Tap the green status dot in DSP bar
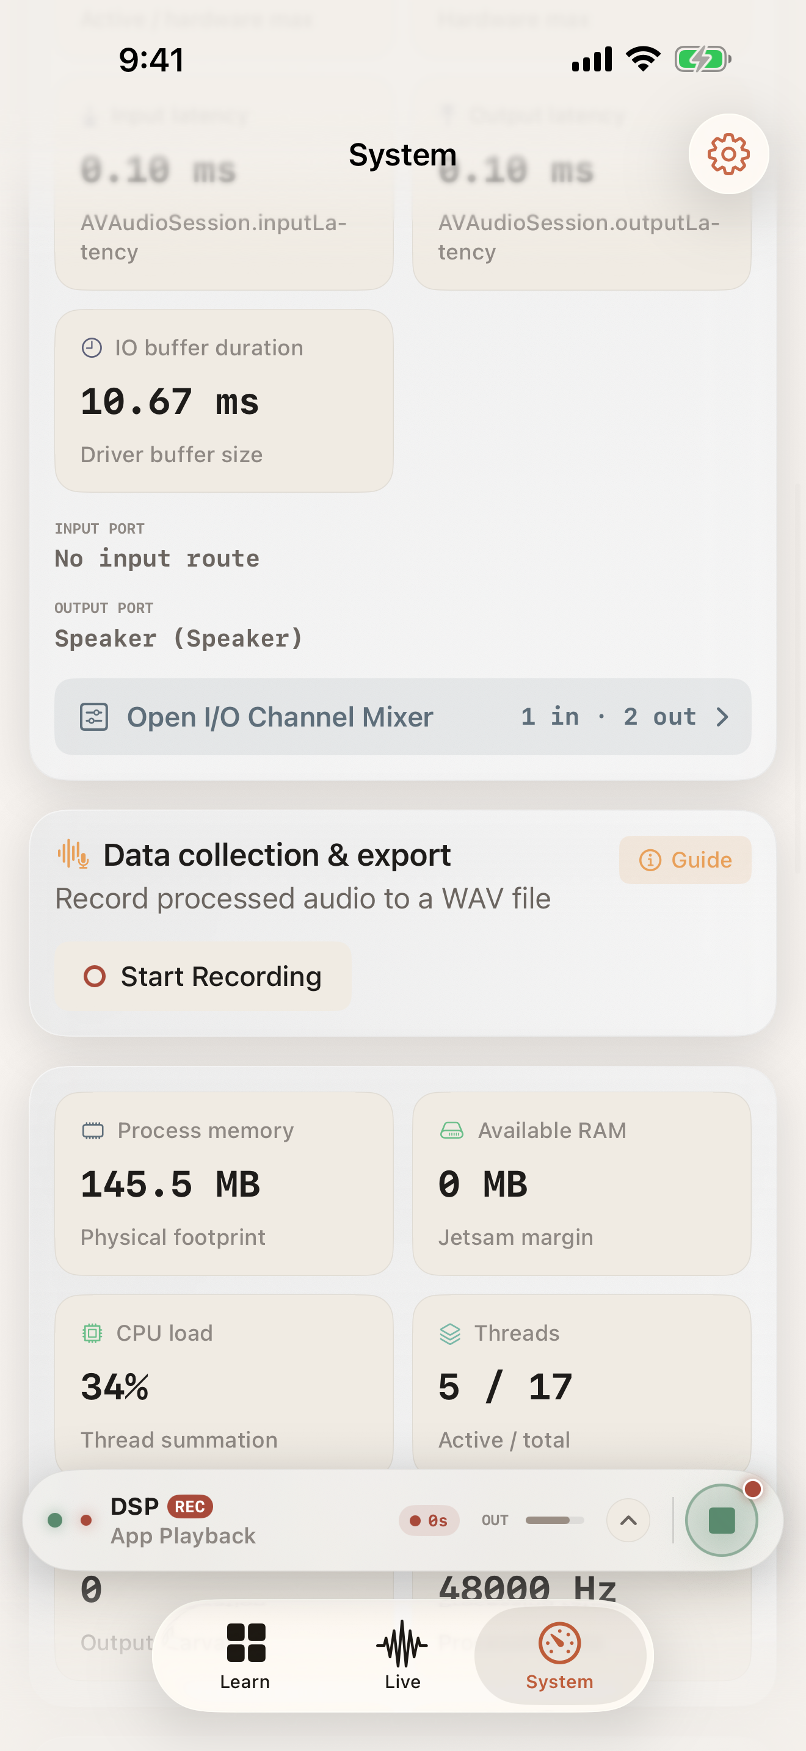 (x=55, y=1520)
